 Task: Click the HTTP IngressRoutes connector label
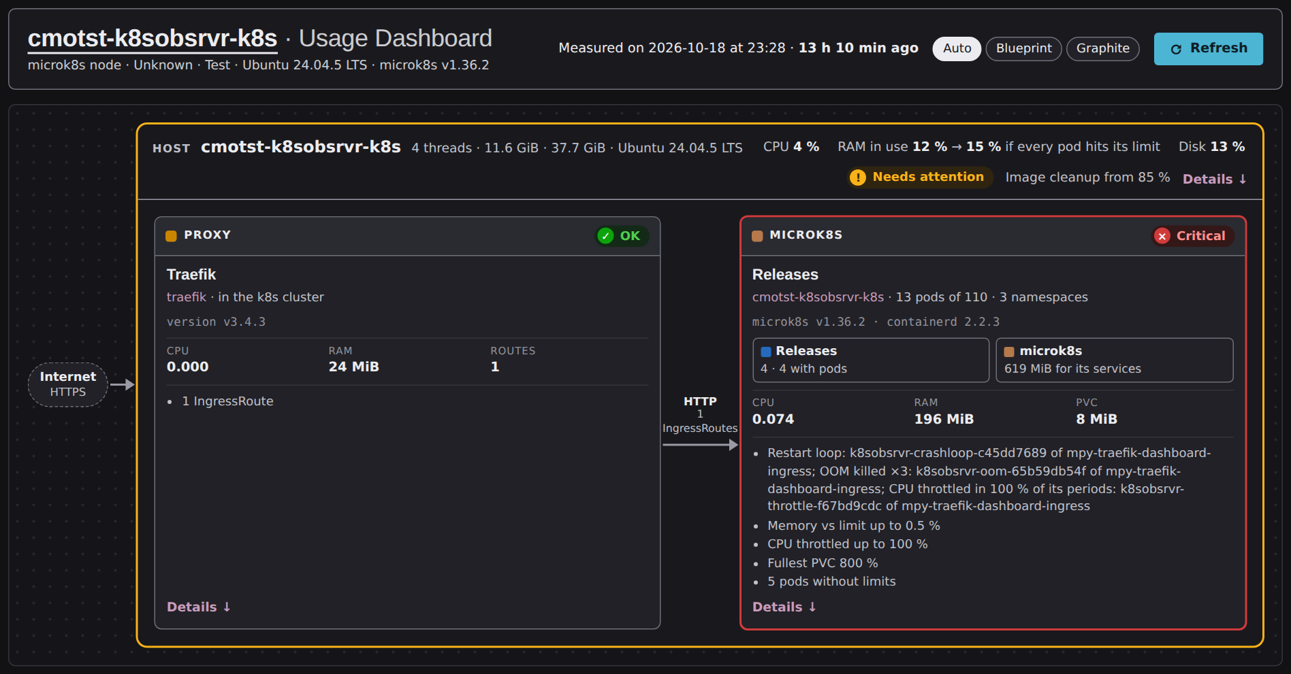click(700, 414)
